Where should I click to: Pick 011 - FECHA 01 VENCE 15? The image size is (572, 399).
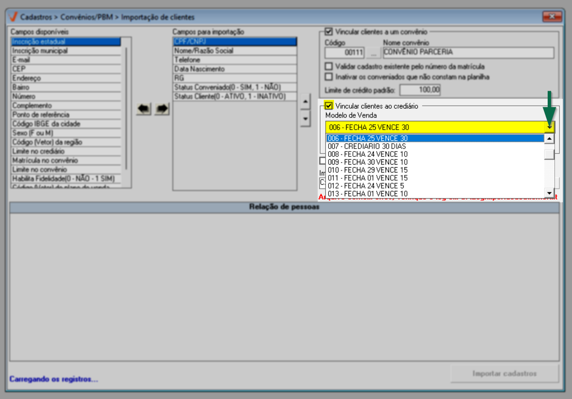[x=435, y=178]
